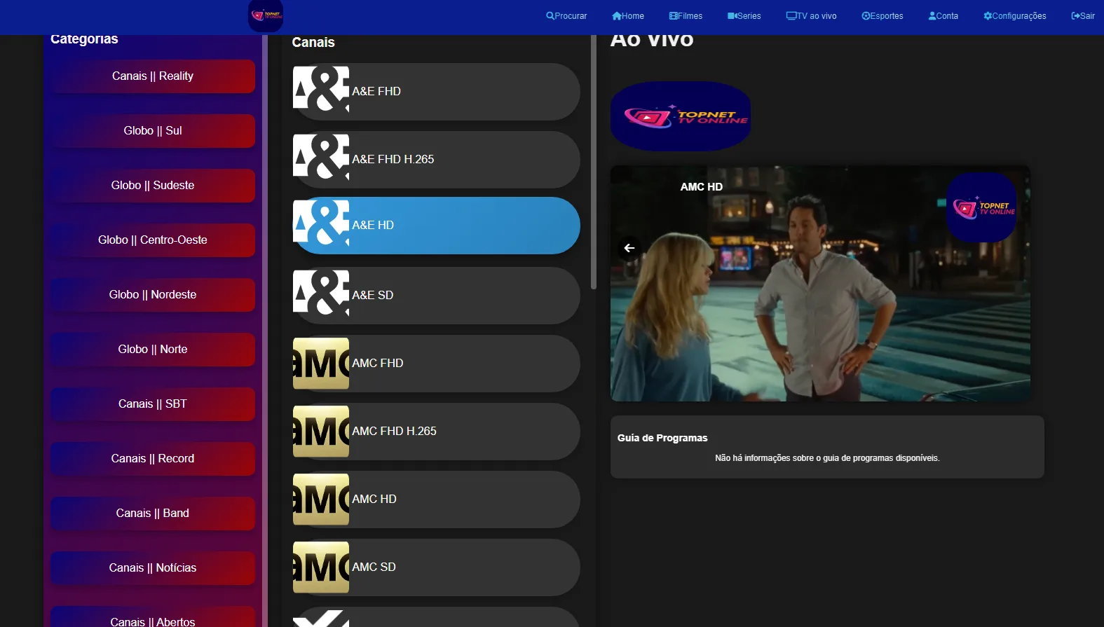The height and width of the screenshot is (627, 1104).
Task: Click the A&E FHD channel logo
Action: point(320,90)
